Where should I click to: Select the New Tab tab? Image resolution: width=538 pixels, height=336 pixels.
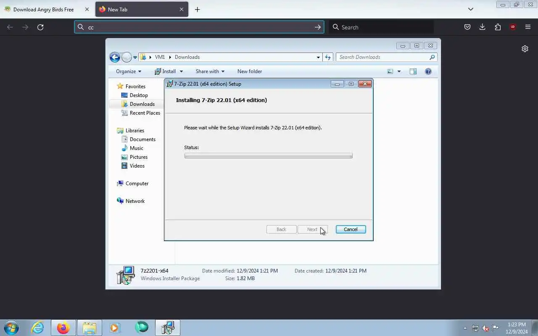point(142,9)
